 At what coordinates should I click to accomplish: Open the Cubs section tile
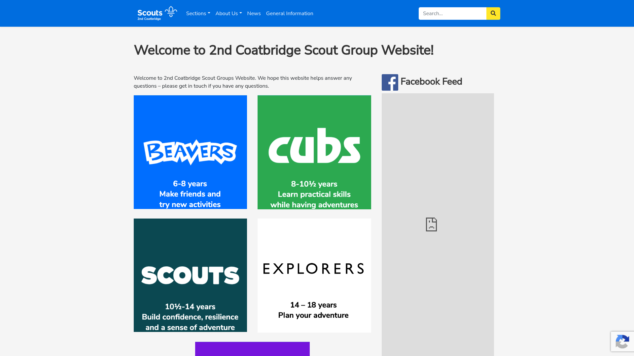coord(314,152)
